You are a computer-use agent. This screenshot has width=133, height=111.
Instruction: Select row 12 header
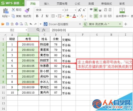click(3, 98)
